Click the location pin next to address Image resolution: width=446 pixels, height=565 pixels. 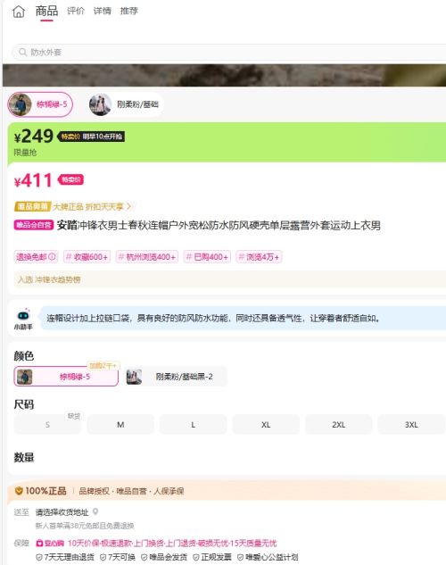click(x=95, y=511)
